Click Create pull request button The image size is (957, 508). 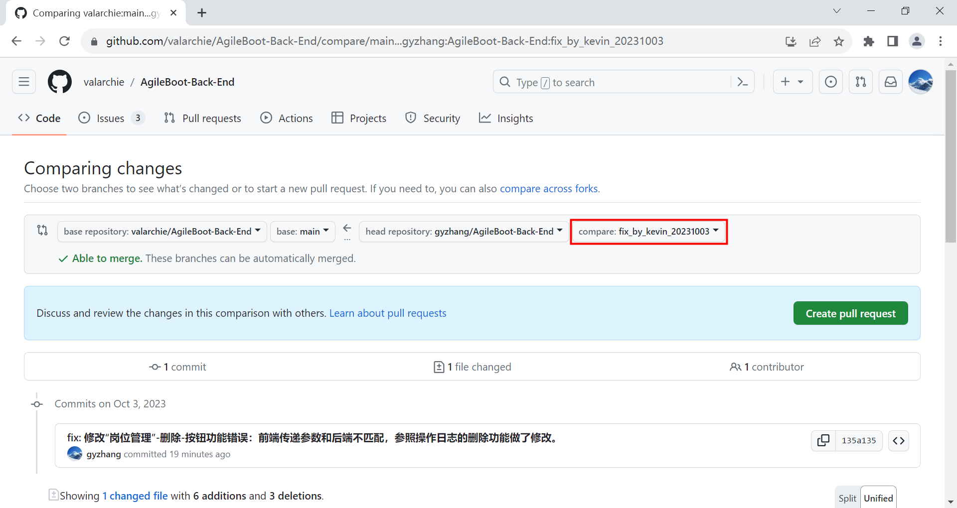[850, 313]
